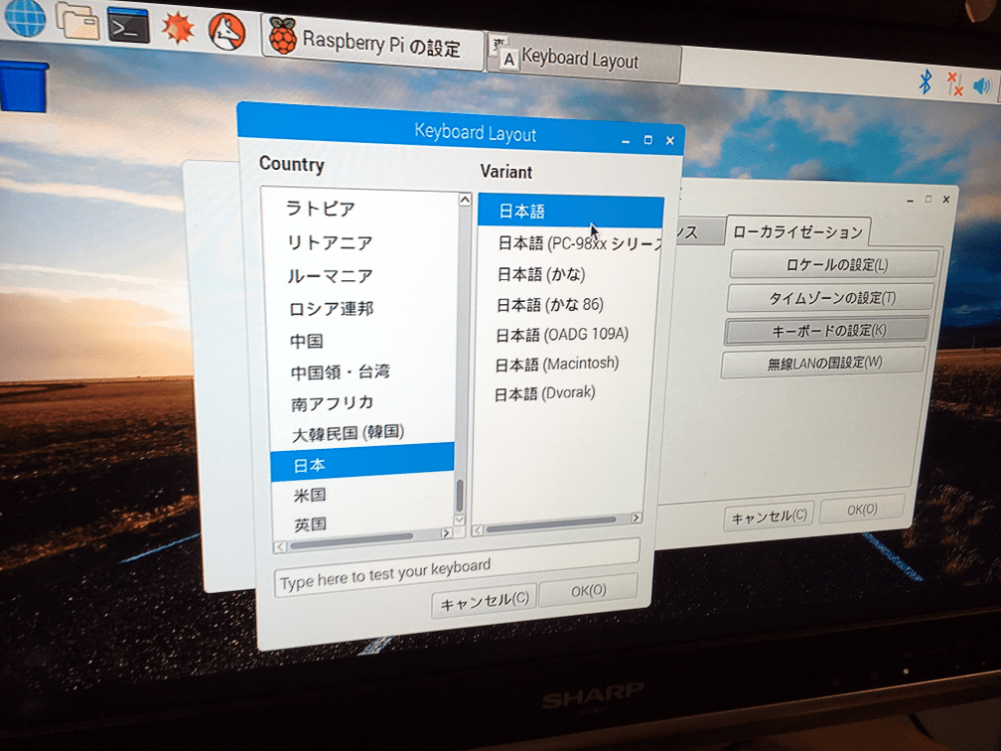Screen dimensions: 1001x751
Task: Click キャンセル(C) in Raspberry Pi settings window
Action: point(769,516)
